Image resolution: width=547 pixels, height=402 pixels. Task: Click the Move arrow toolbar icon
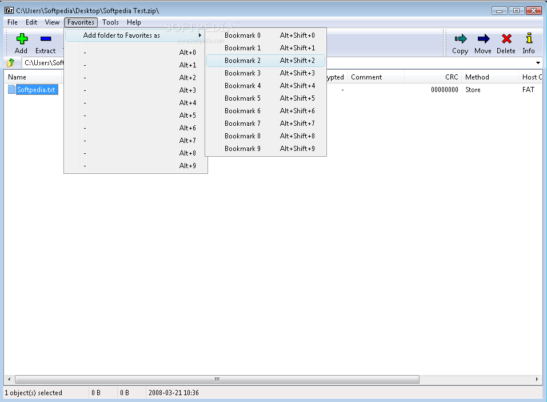point(483,39)
